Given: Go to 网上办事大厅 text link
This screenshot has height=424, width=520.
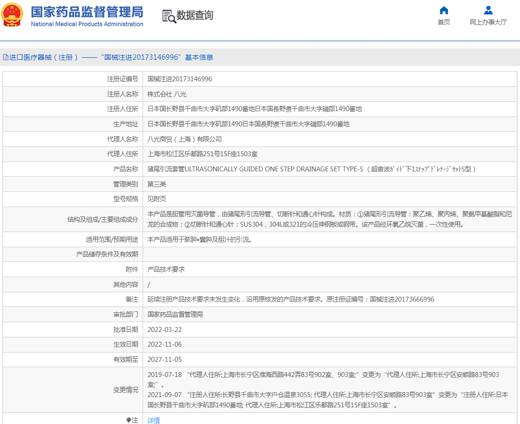Looking at the screenshot, I should coord(488,22).
